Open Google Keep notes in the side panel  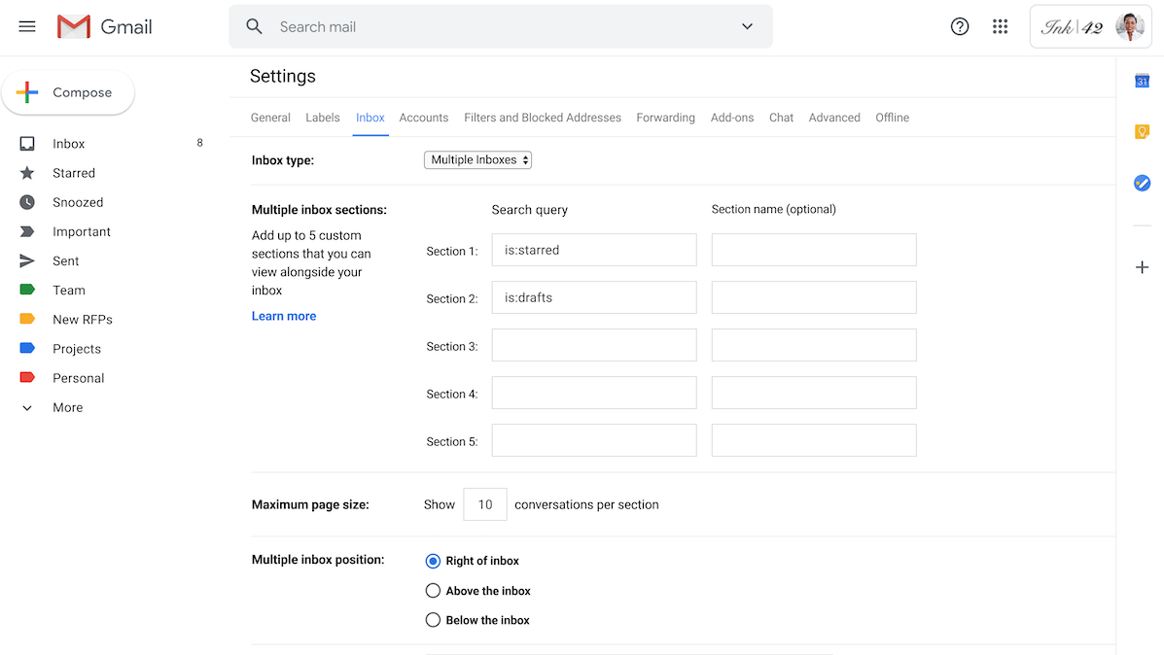point(1141,130)
